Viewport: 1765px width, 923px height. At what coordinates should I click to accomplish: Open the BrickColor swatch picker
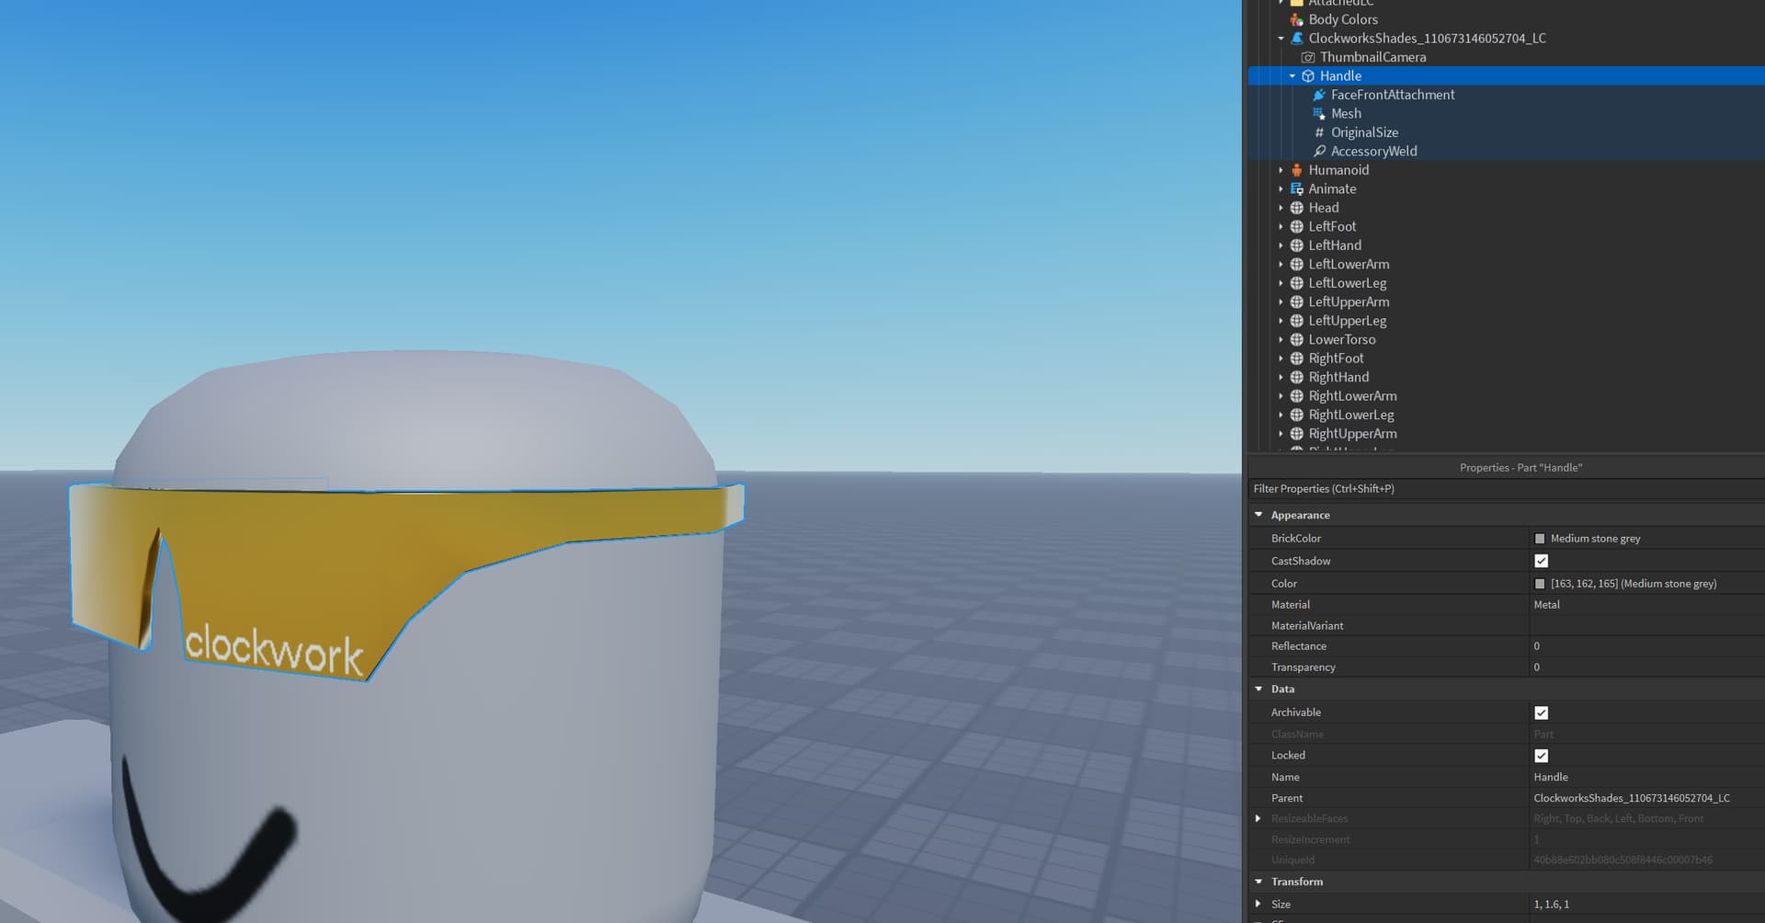1540,539
